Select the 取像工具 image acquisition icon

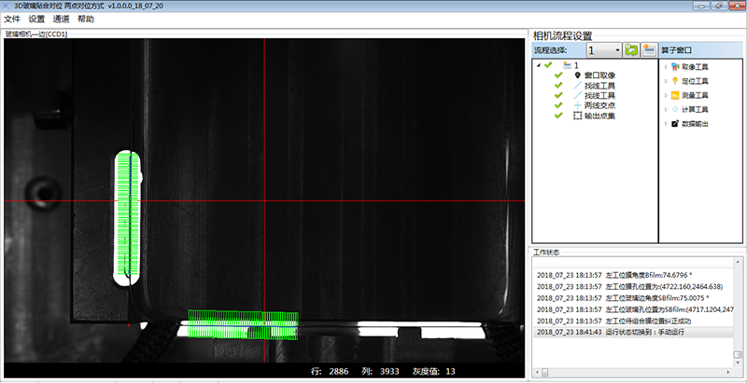coord(674,66)
